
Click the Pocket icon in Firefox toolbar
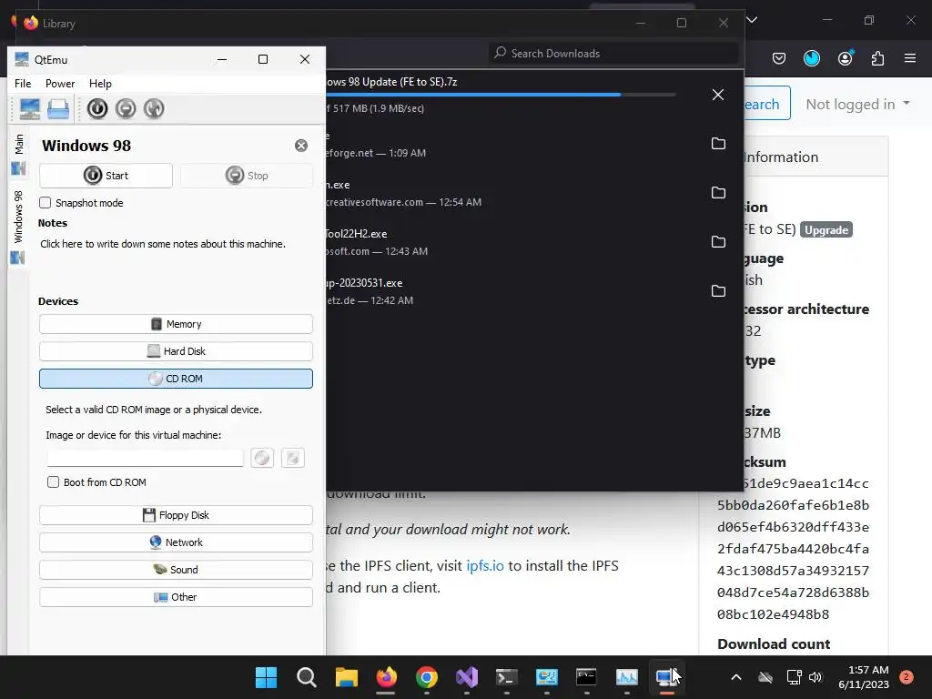779,58
